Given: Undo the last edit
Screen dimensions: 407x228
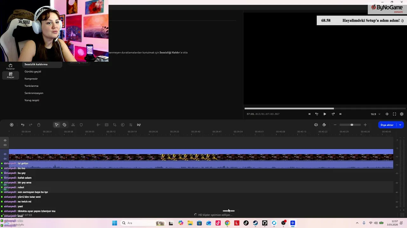Looking at the screenshot, I should click(x=23, y=125).
